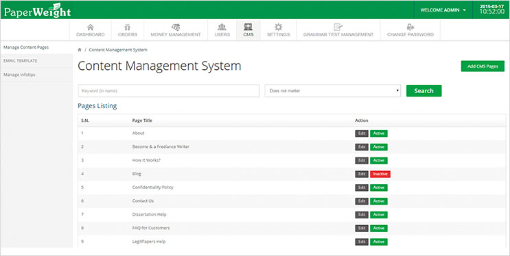The width and height of the screenshot is (510, 256).
Task: Toggle Active status for Freelance Writer page
Action: click(x=379, y=147)
